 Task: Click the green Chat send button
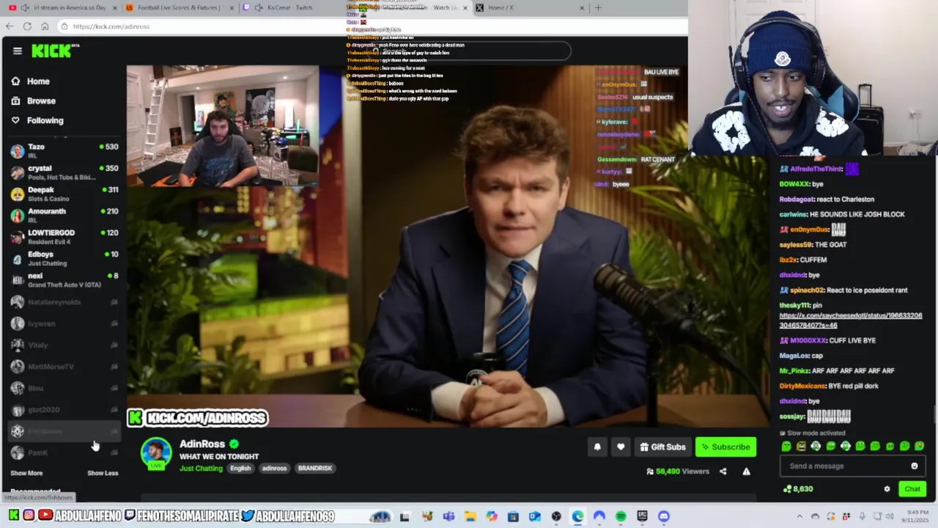912,489
